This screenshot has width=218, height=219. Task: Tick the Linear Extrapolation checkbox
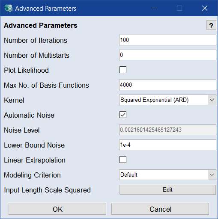(x=123, y=160)
